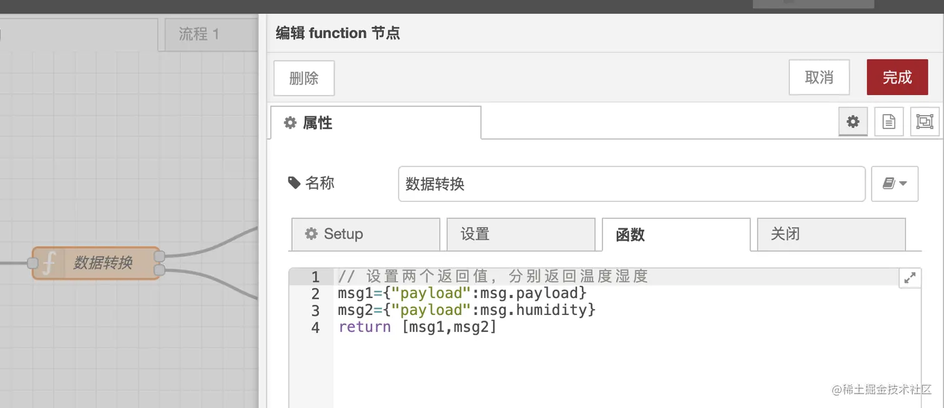Open the library book dropdown
Screen dimensions: 944x408
click(894, 184)
